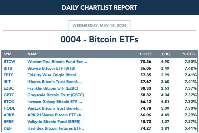Select the CLOSE column header

pyautogui.click(x=146, y=54)
